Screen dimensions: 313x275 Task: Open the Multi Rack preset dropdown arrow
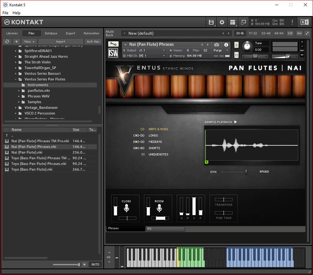(125, 33)
